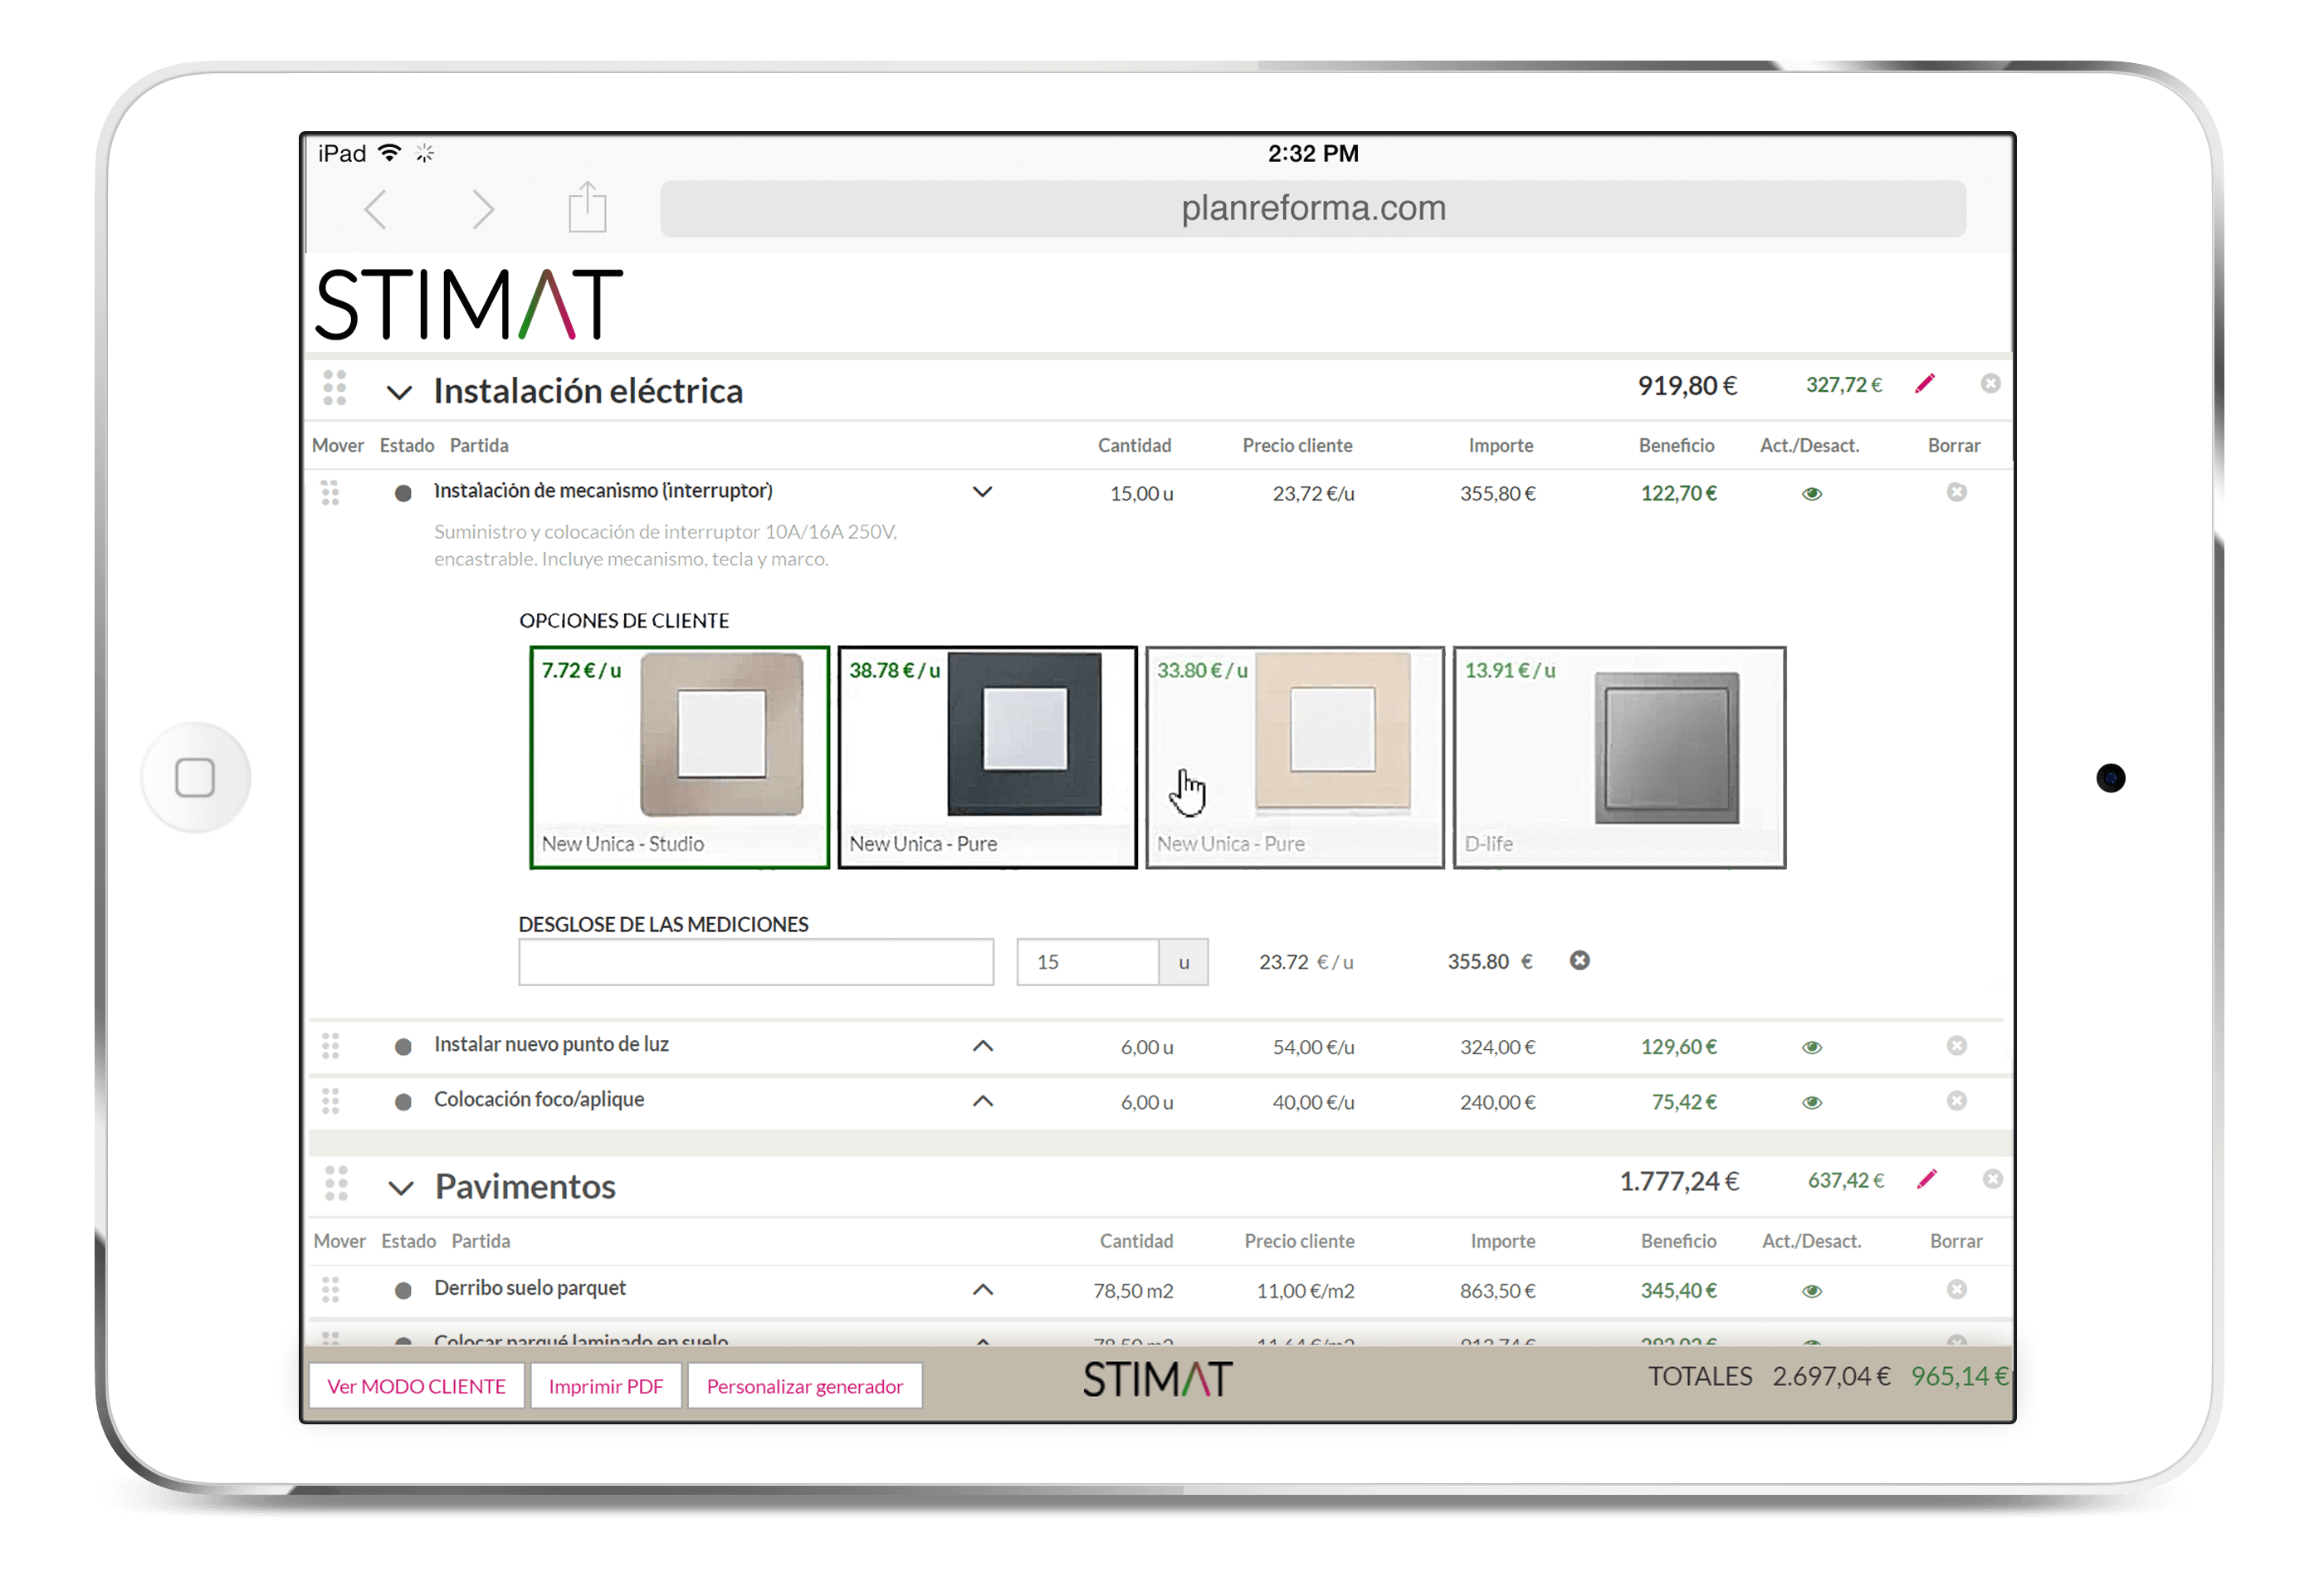The height and width of the screenshot is (1577, 2324).
Task: Remove the measurement line 355.80 €
Action: [1580, 961]
